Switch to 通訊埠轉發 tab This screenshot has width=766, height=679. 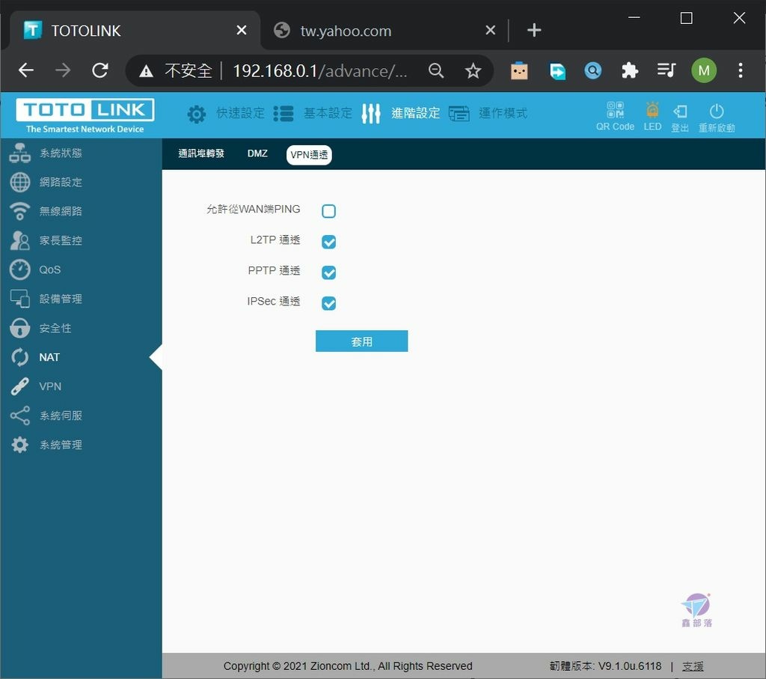201,153
